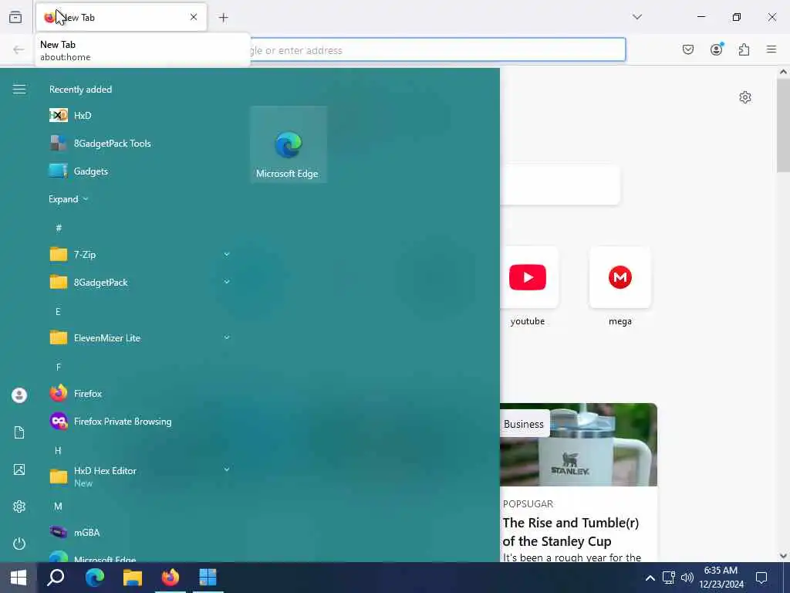Open Firefox application menu

click(771, 49)
